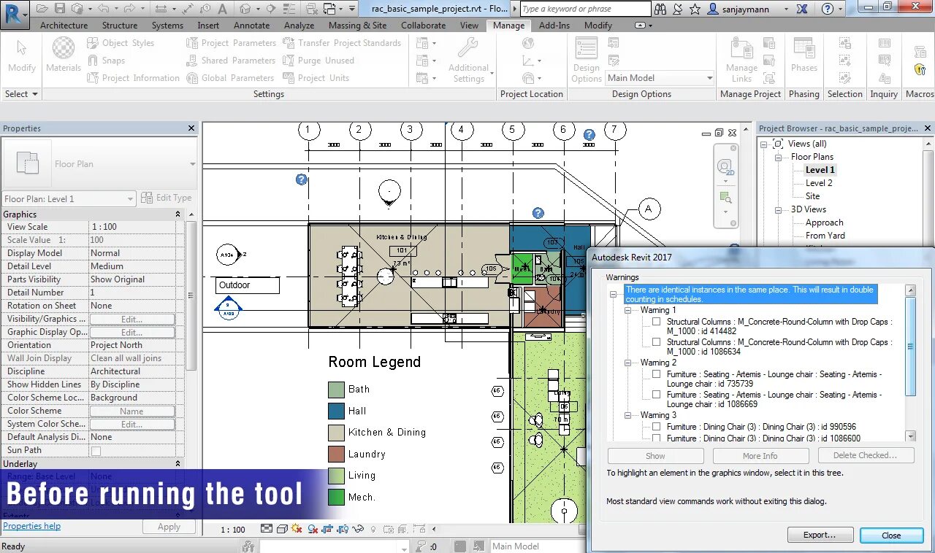Collapse the Floor Plans node in Project Browser
This screenshot has height=553, width=935.
pos(779,157)
